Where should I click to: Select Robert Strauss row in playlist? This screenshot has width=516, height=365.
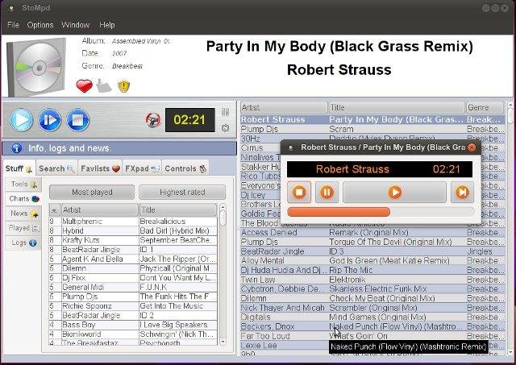coord(372,120)
